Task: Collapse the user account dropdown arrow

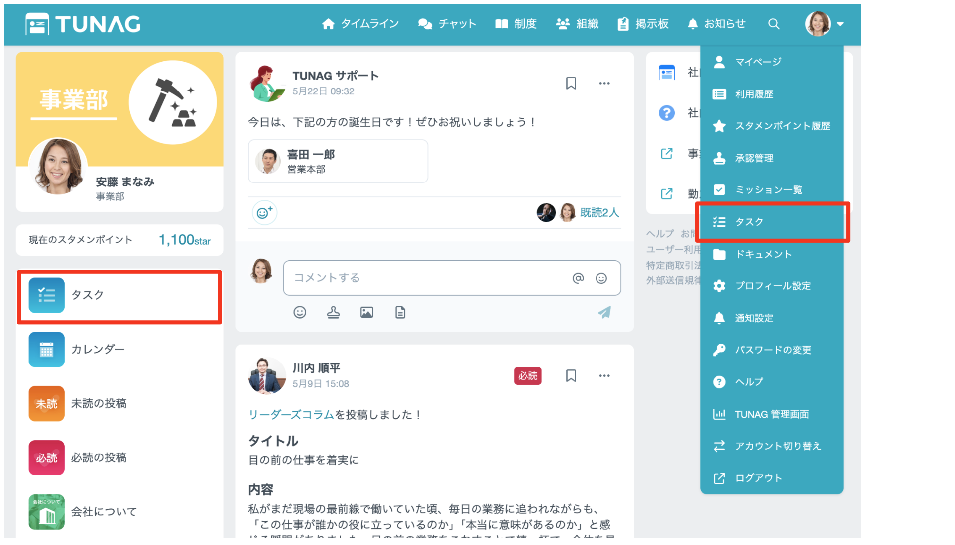Action: [840, 24]
